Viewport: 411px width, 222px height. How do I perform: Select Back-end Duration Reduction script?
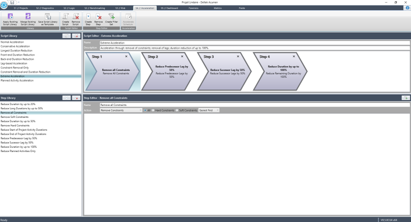[x=41, y=59]
